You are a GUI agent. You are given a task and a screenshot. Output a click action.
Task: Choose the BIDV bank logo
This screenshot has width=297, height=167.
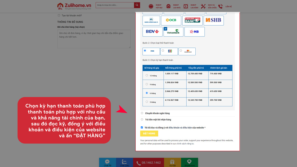[152, 32]
